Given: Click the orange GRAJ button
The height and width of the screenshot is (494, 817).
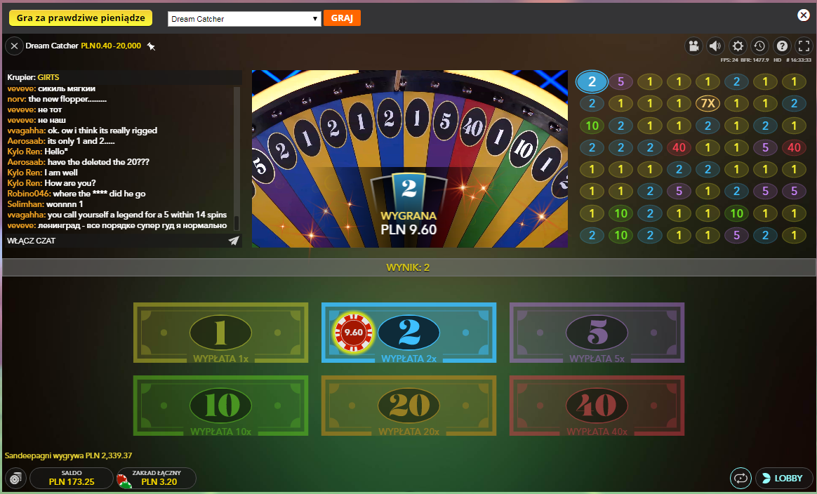Looking at the screenshot, I should pos(342,18).
